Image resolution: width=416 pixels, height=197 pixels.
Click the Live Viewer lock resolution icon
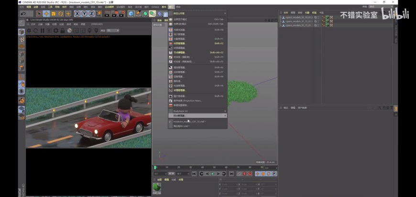point(63,31)
